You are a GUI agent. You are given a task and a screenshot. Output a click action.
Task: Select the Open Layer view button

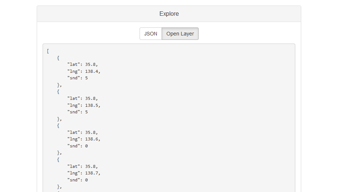(180, 34)
